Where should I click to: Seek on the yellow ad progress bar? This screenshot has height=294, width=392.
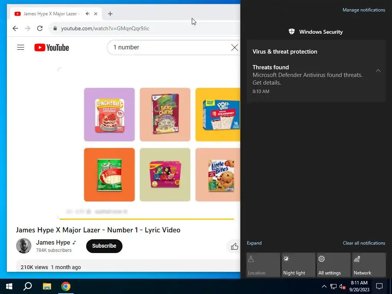(146, 219)
